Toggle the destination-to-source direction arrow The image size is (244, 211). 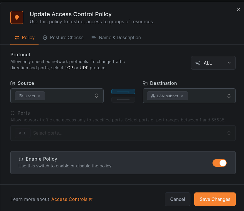point(123,100)
